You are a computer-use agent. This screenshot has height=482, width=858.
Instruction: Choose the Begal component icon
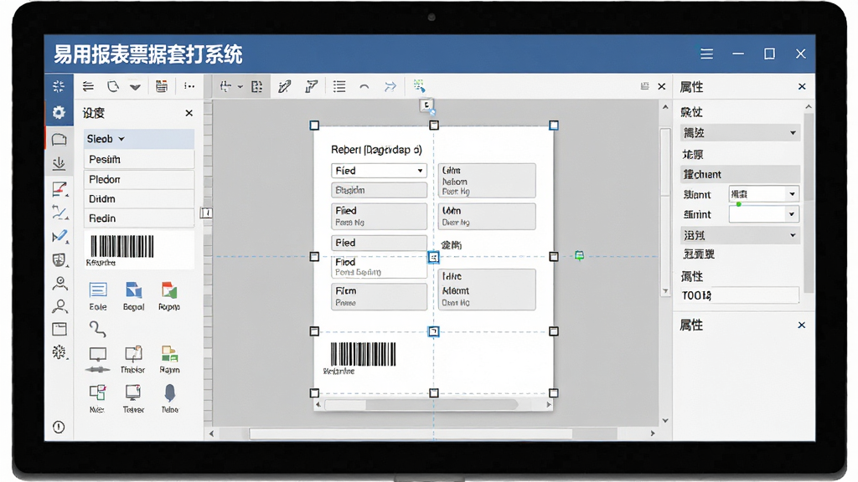133,290
